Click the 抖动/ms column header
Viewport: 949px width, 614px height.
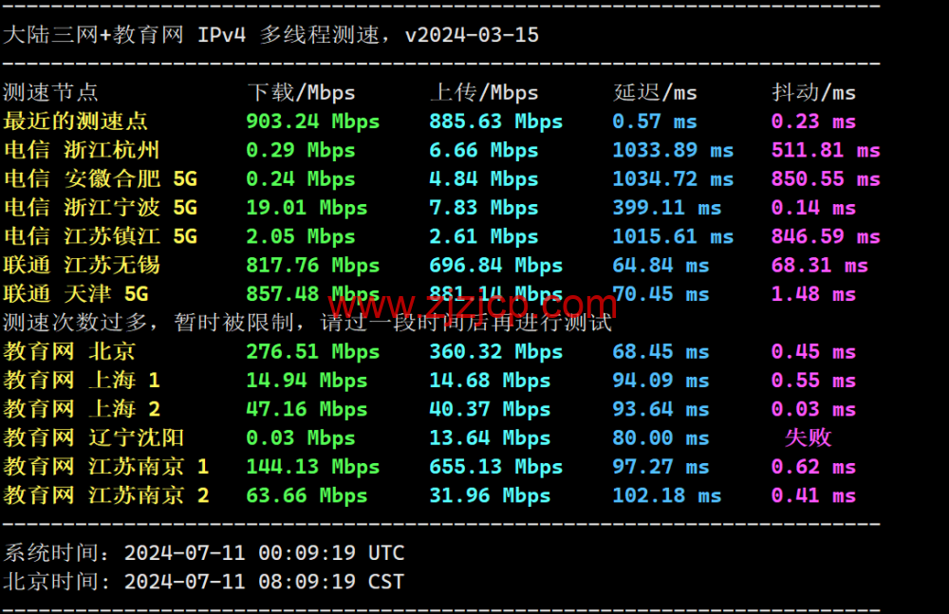coord(817,92)
